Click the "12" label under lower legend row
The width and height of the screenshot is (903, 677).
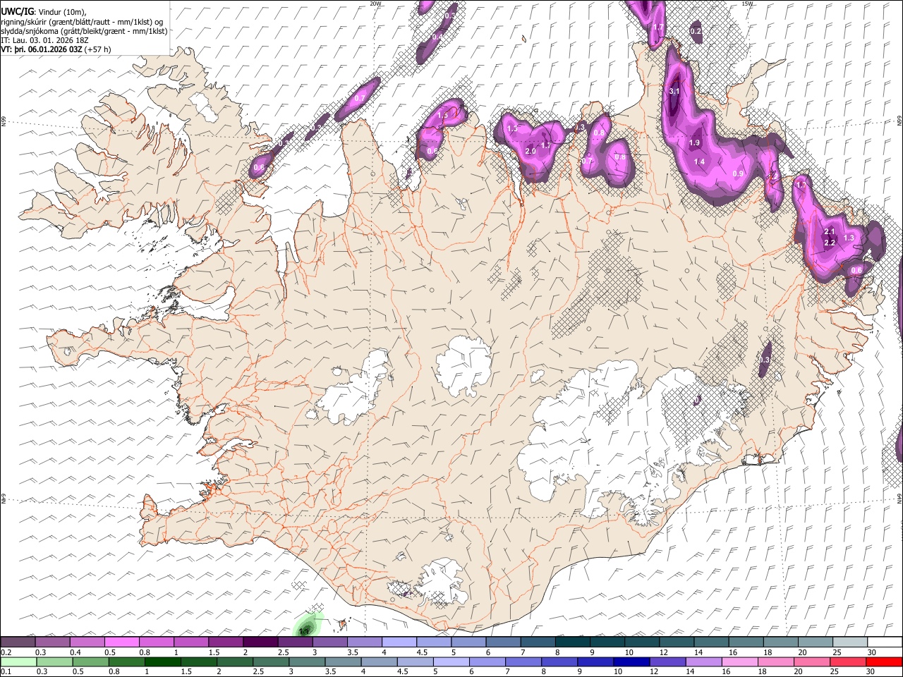(x=653, y=671)
